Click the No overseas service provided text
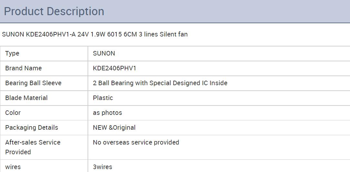Viewport: 350px width, 172px height. [x=136, y=142]
